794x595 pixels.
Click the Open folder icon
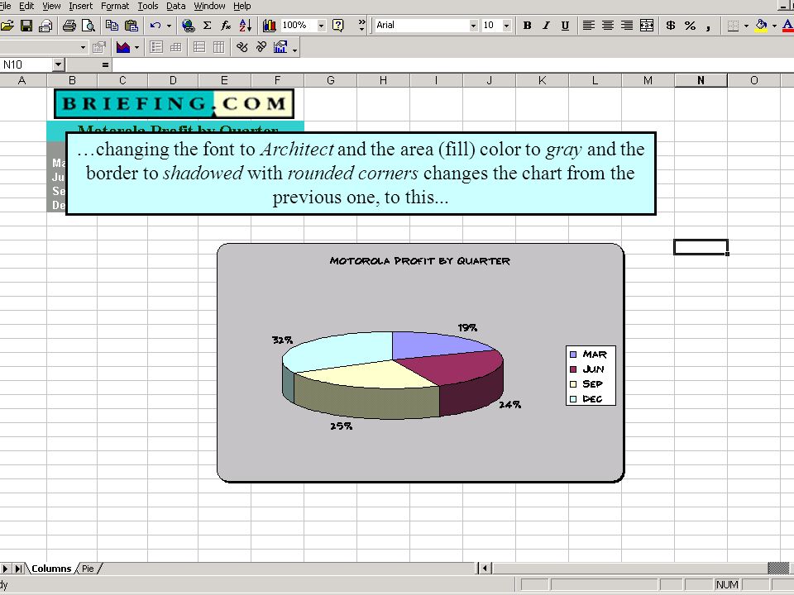[x=7, y=26]
